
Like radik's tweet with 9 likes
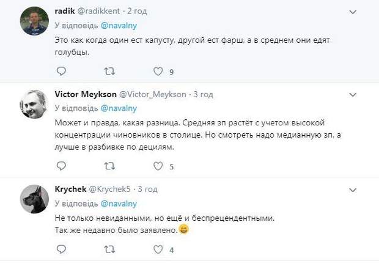click(x=158, y=72)
